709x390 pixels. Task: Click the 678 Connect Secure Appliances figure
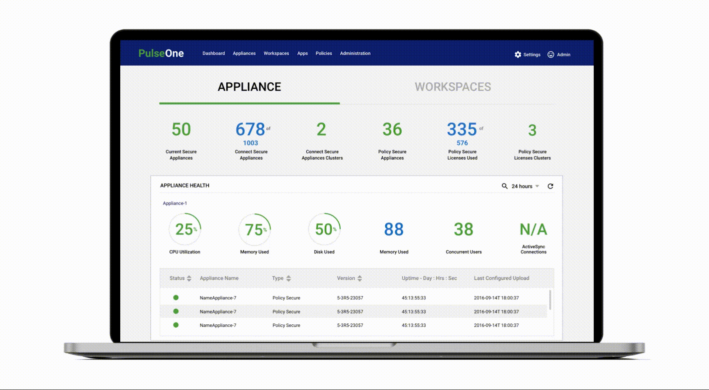(x=250, y=129)
